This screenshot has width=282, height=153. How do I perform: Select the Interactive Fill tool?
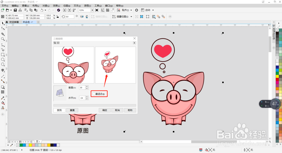click(x=3, y=103)
